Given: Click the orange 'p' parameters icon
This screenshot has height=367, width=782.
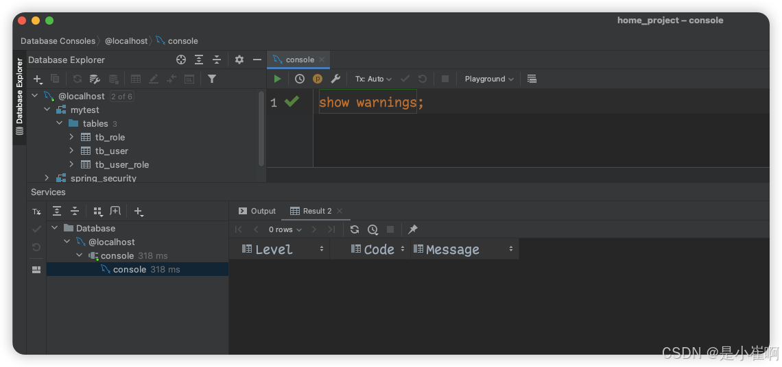Looking at the screenshot, I should pyautogui.click(x=318, y=79).
